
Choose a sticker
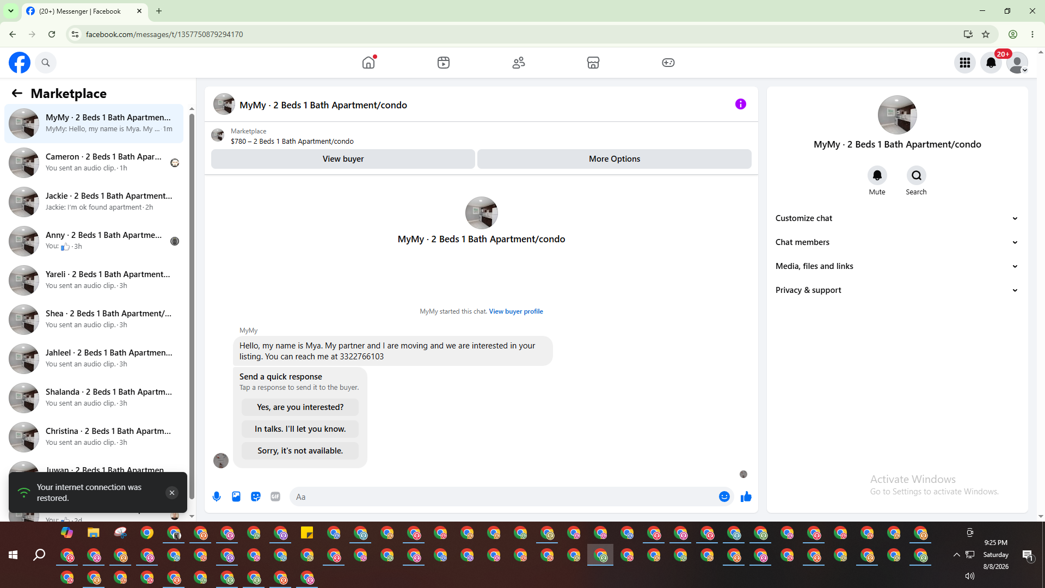(x=256, y=497)
